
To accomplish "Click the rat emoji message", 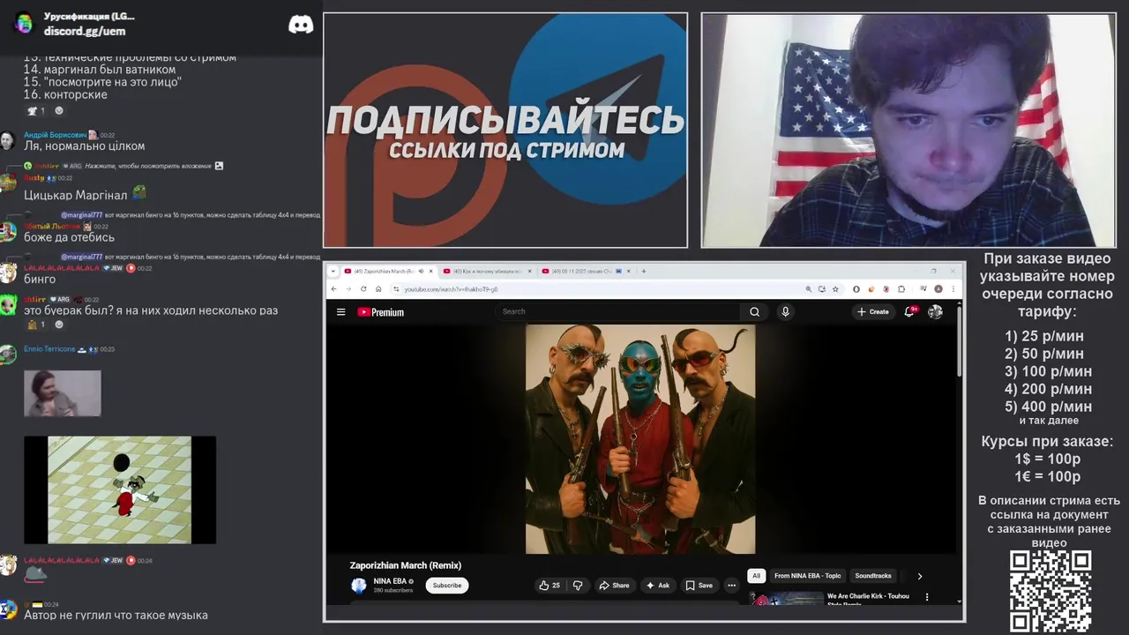I will point(35,573).
